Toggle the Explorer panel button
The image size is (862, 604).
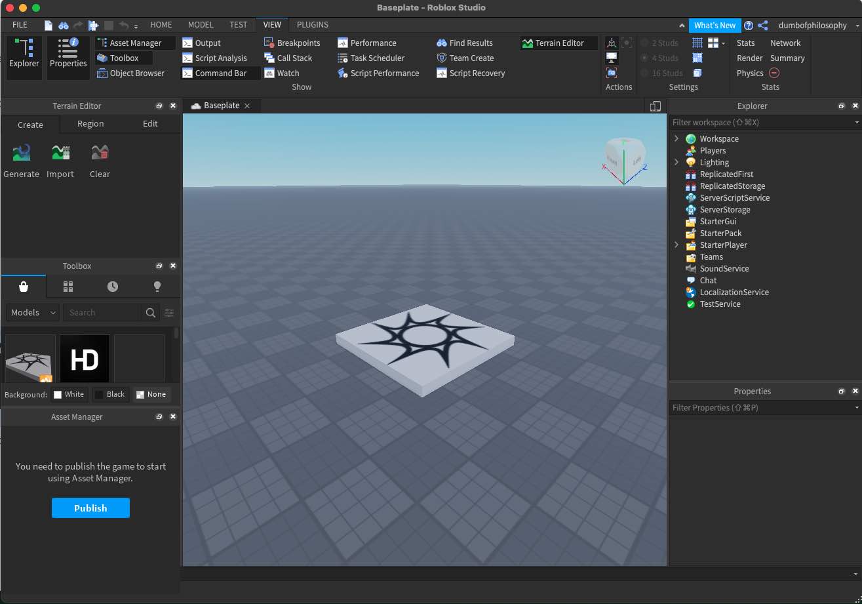click(24, 58)
